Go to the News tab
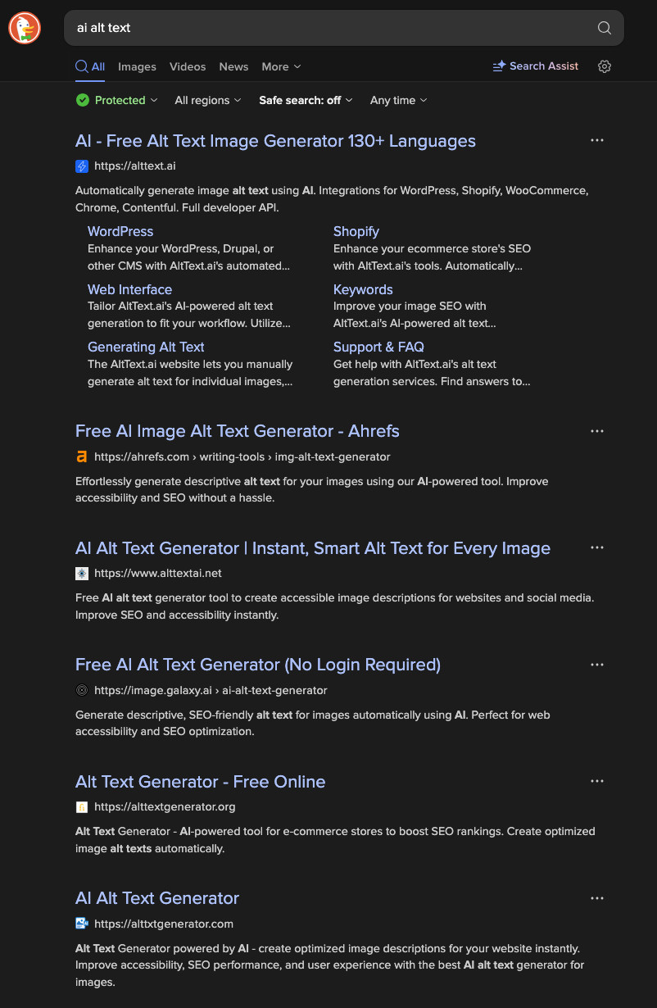657x1008 pixels. [x=233, y=66]
